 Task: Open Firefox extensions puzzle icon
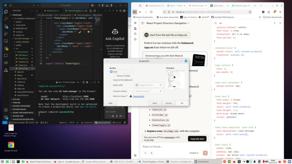coord(269,12)
